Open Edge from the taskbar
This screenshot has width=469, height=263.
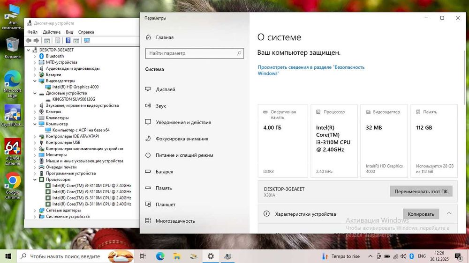tap(160, 256)
